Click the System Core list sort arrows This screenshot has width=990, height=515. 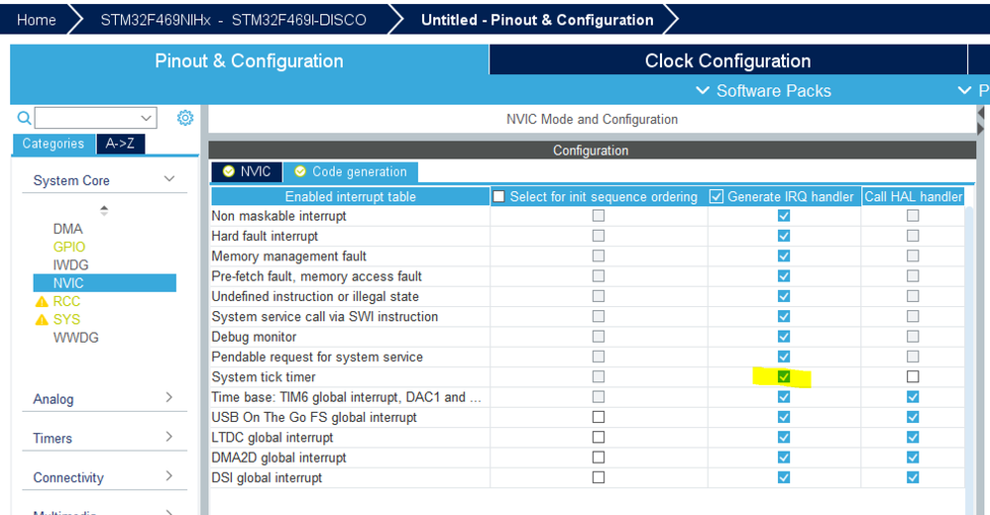pyautogui.click(x=104, y=210)
